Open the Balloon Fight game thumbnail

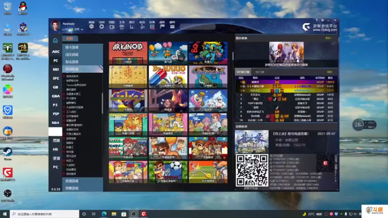pos(168,53)
